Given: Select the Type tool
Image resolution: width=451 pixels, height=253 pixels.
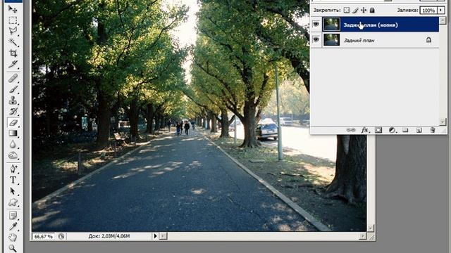Looking at the screenshot, I should (13, 180).
